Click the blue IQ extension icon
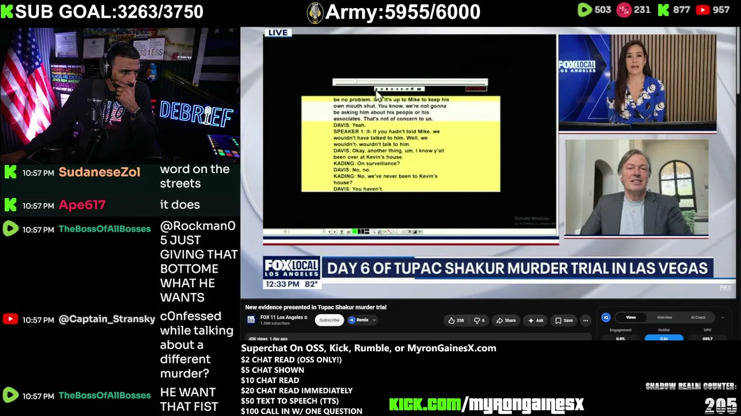Screen dimensions: 741x416 point(606,317)
